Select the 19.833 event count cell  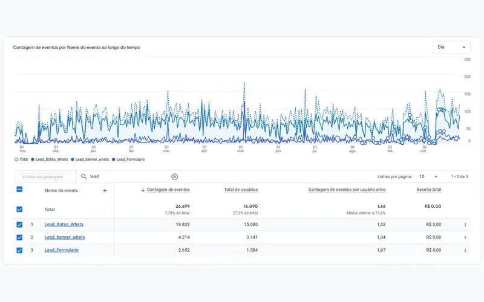183,224
